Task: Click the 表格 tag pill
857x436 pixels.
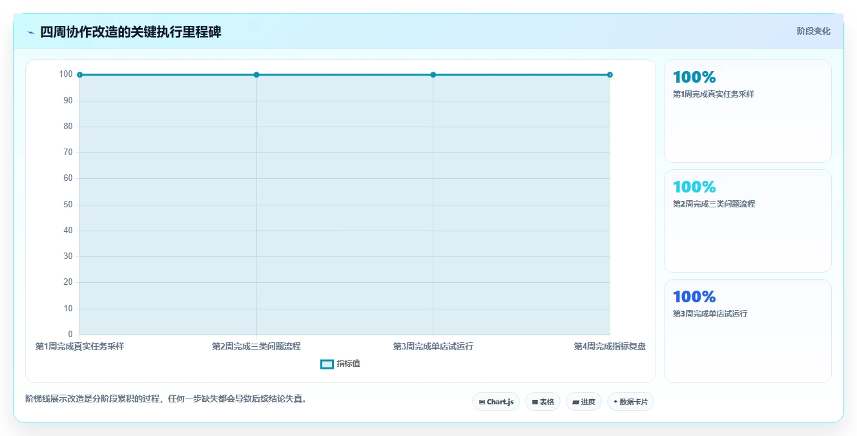Action: click(x=542, y=402)
